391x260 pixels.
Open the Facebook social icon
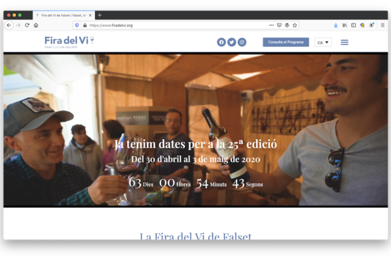pyautogui.click(x=221, y=42)
